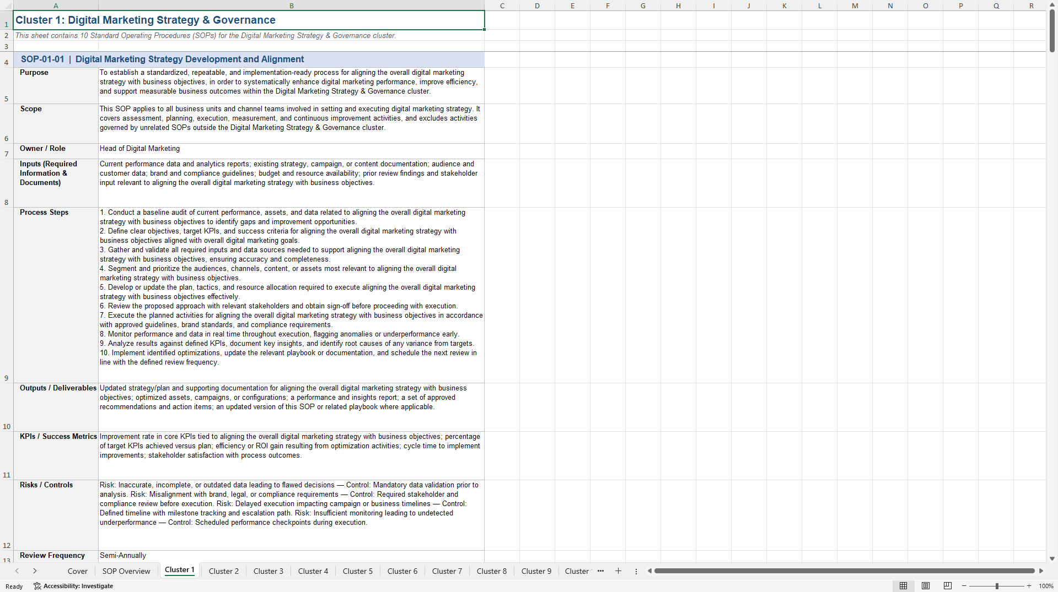
Task: Select the Process Steps label cell
Action: pyautogui.click(x=56, y=295)
